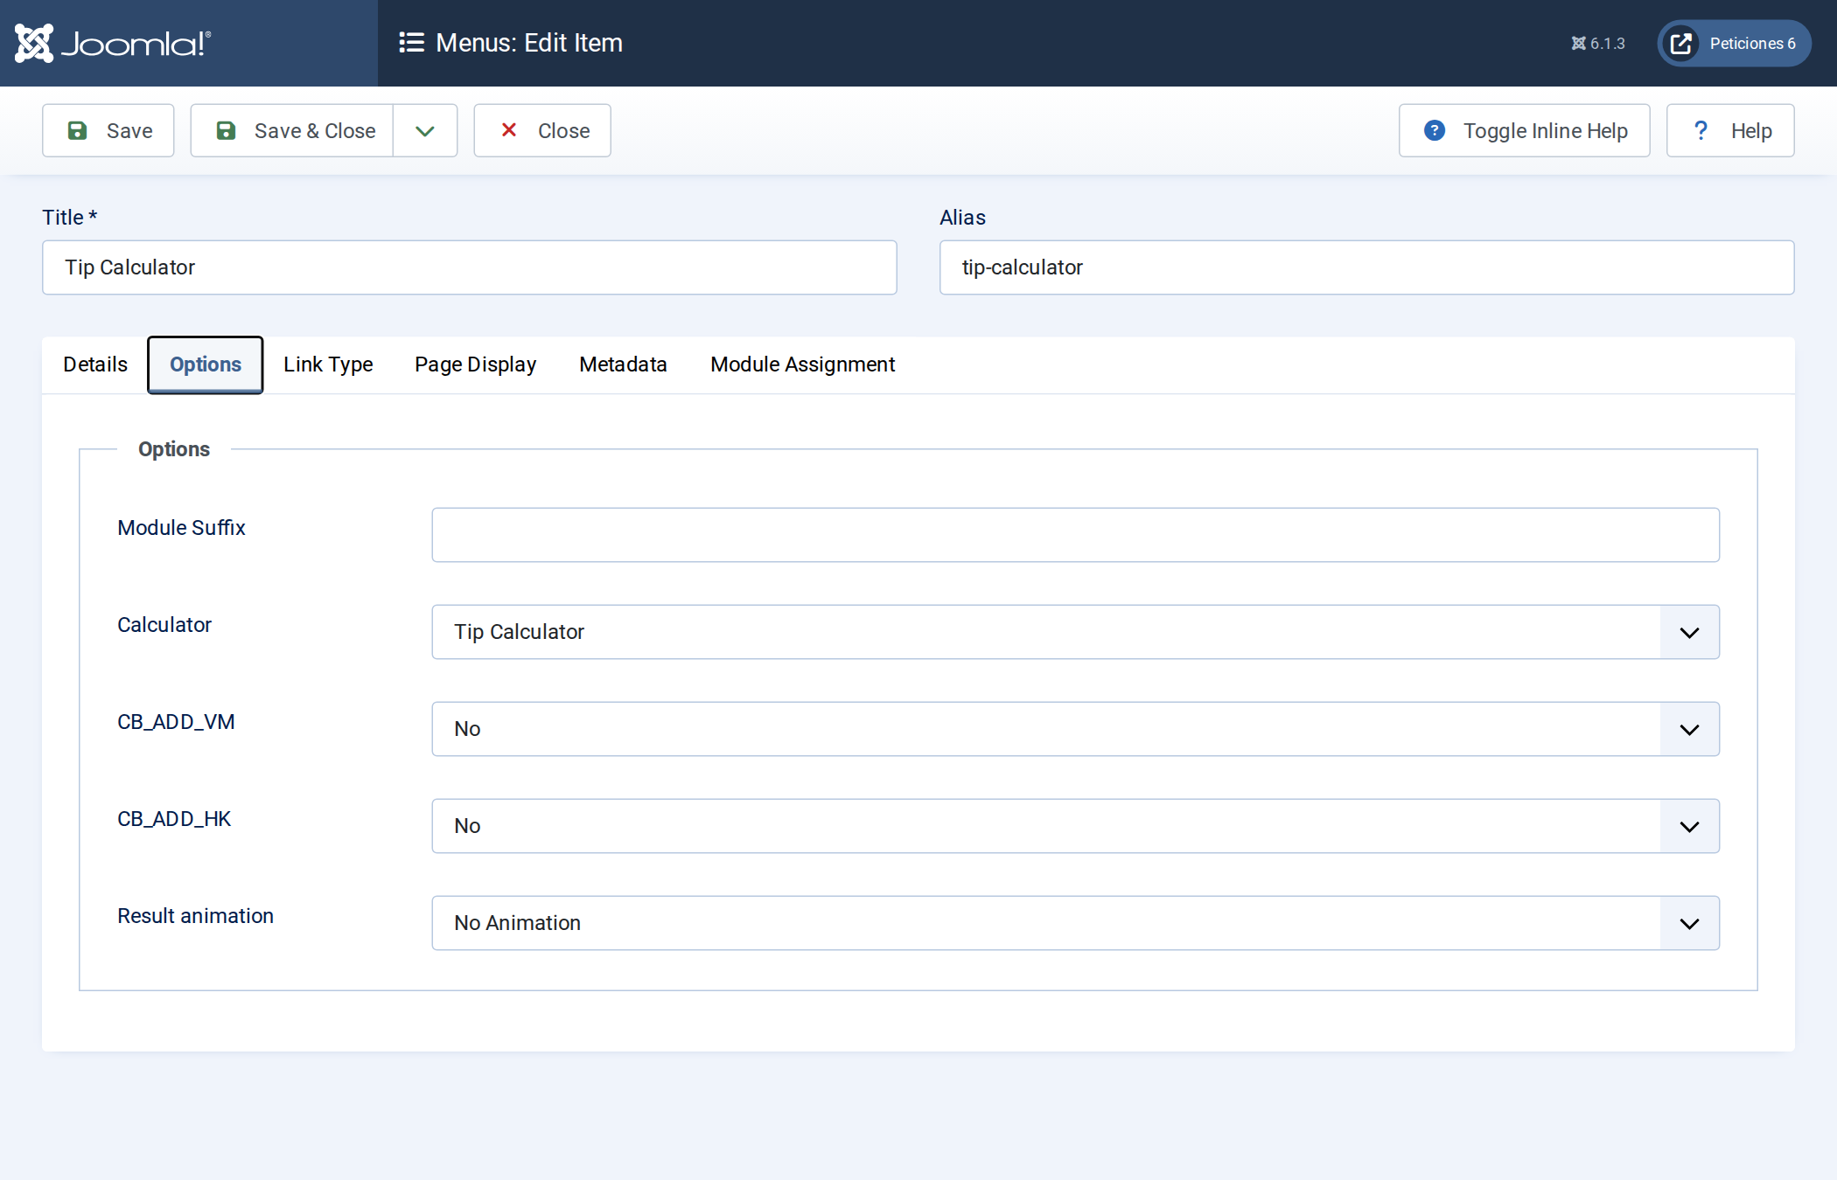Expand the save options dropdown arrow
The height and width of the screenshot is (1180, 1837).
[425, 130]
